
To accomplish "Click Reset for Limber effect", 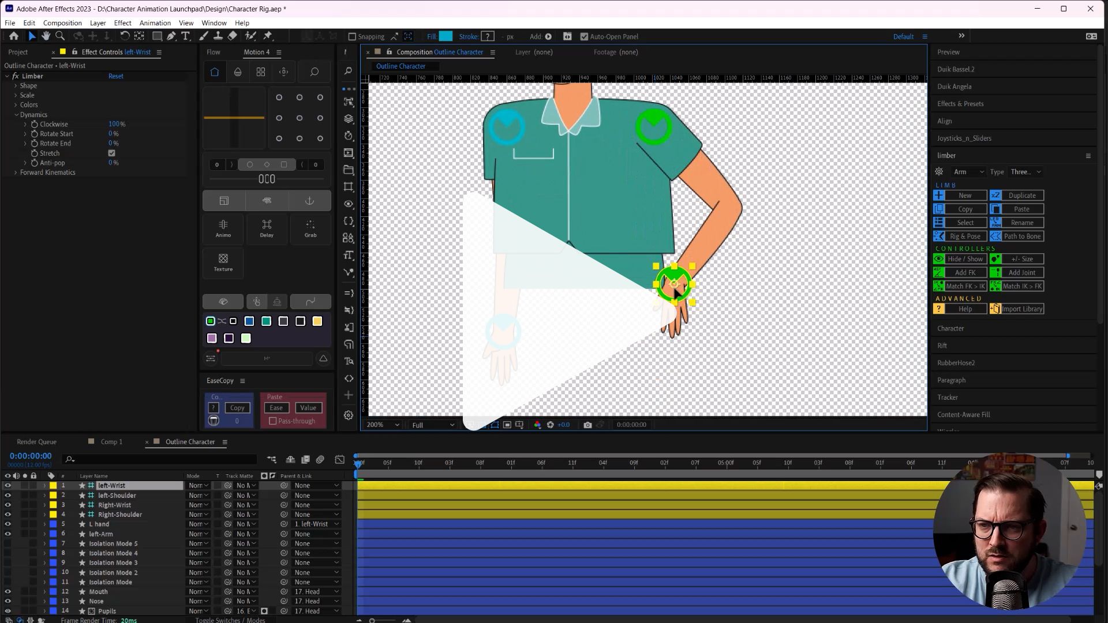I will coord(115,76).
